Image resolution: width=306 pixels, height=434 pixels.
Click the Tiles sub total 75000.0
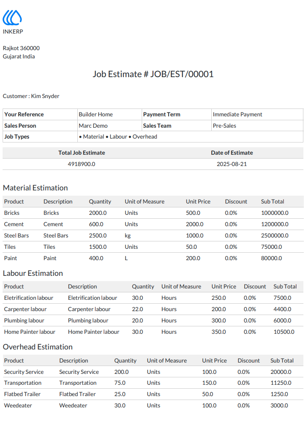(272, 247)
